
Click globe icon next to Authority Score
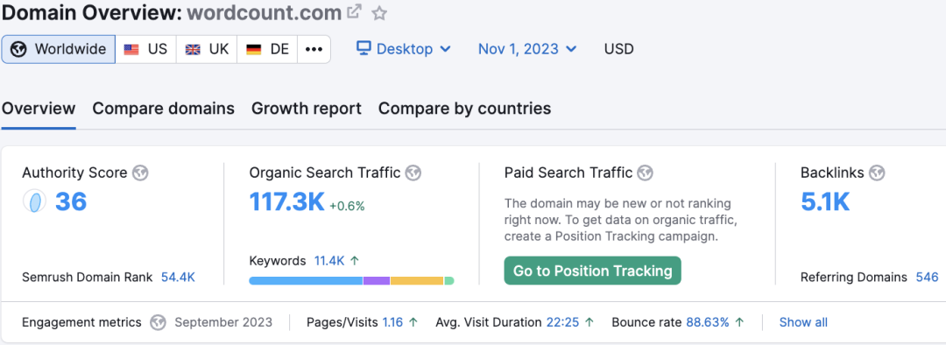140,173
